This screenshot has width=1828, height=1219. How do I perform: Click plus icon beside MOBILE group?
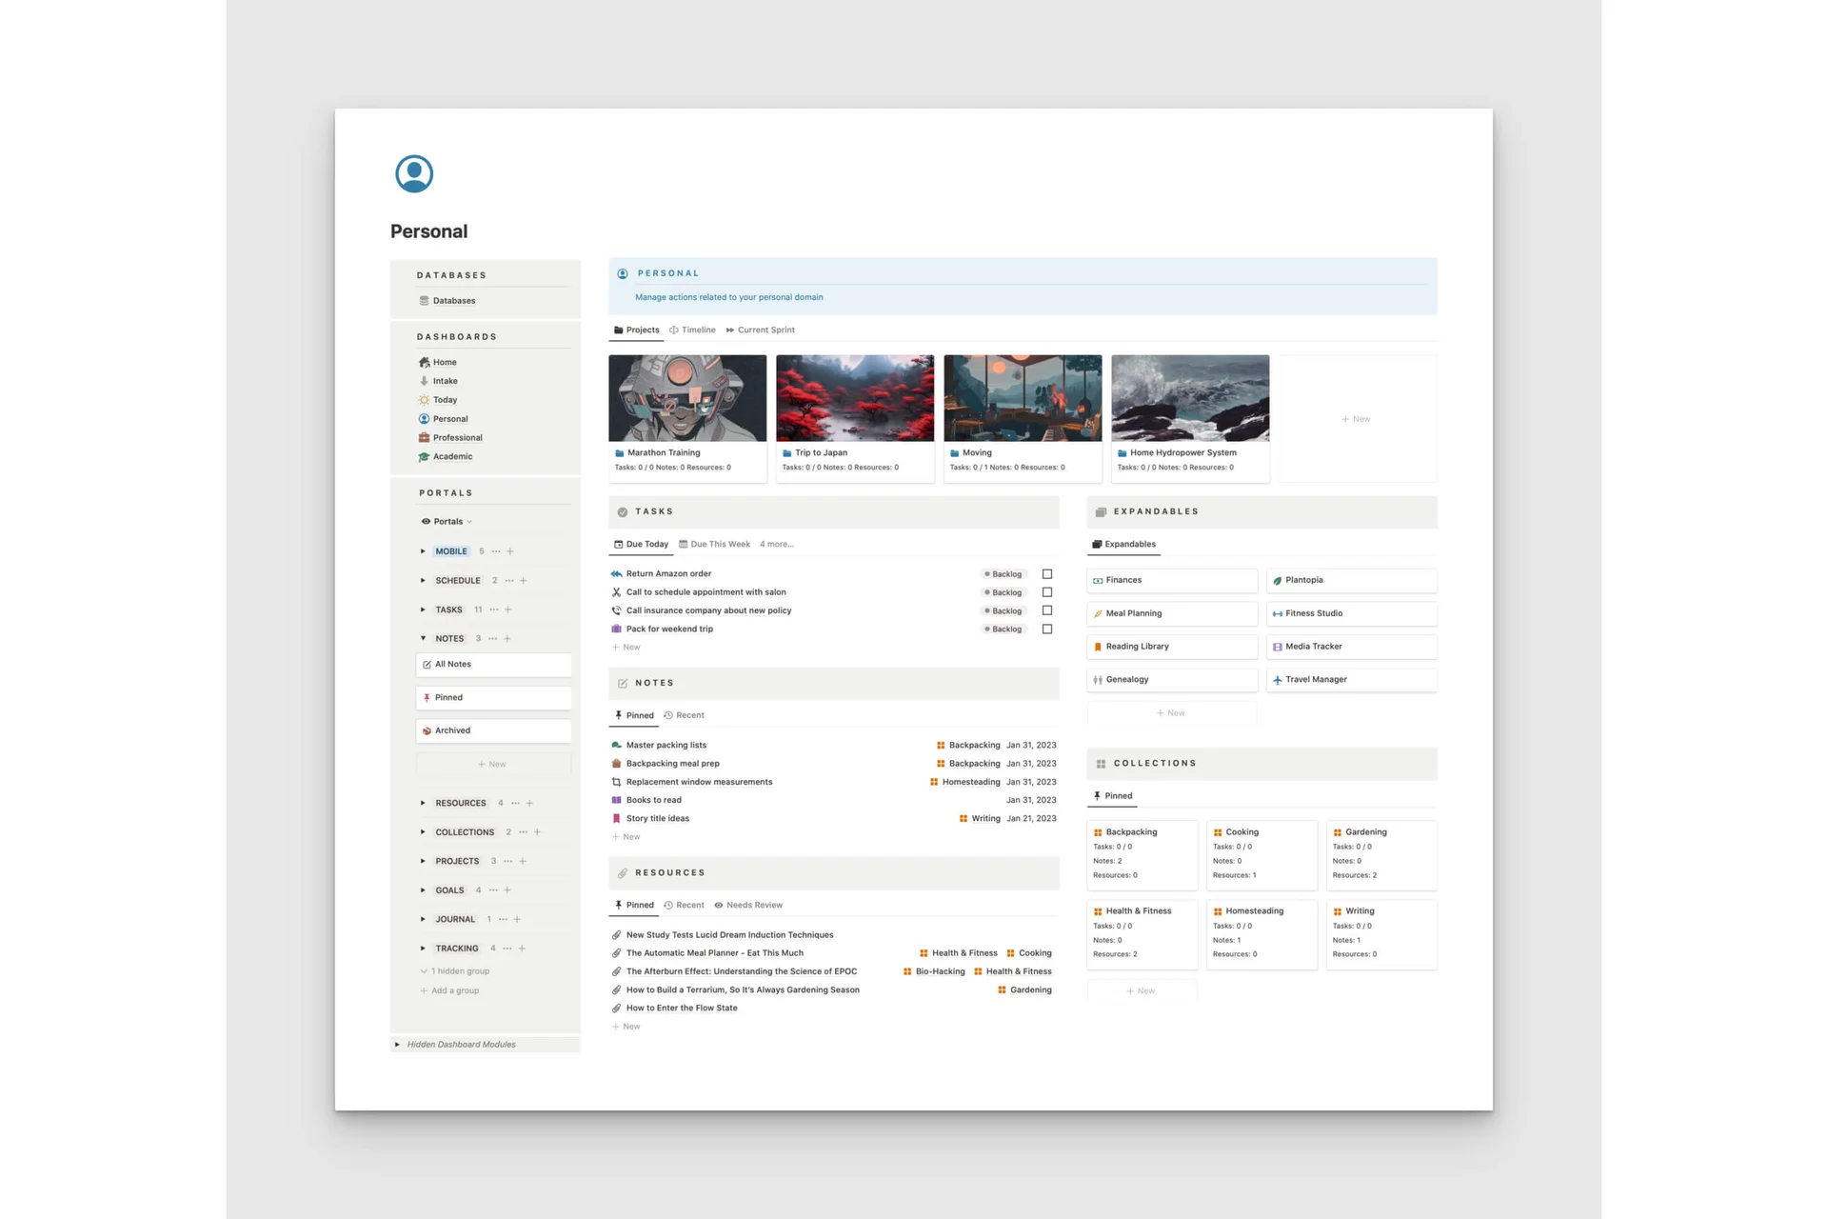pyautogui.click(x=510, y=551)
